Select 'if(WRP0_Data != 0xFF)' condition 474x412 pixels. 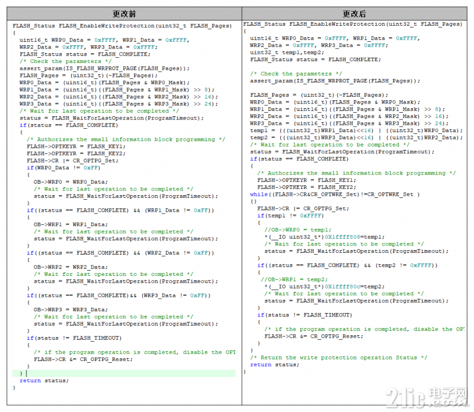64,168
